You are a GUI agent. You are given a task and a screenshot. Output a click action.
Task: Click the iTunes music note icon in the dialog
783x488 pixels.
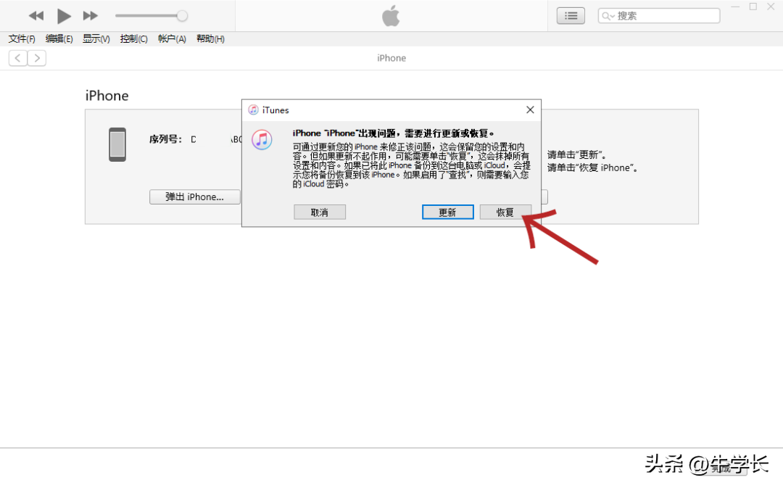[262, 139]
